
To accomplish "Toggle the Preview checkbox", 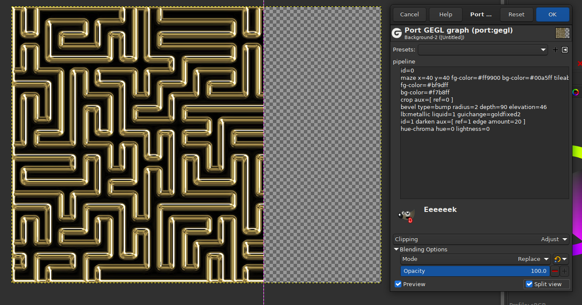I will [398, 284].
